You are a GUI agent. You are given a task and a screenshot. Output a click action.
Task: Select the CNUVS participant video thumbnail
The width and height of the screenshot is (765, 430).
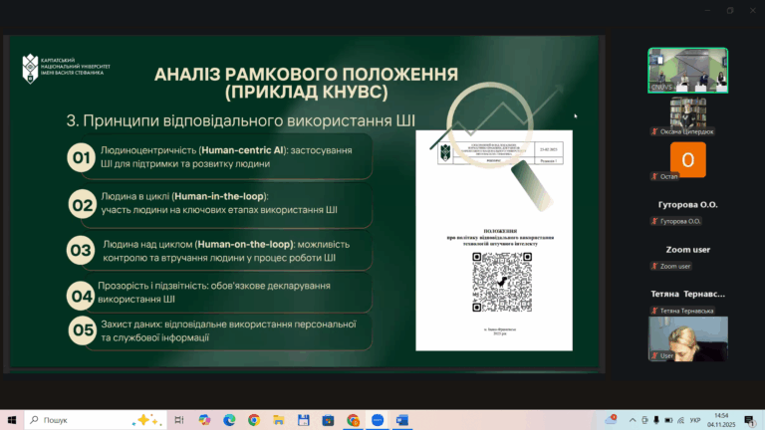click(688, 71)
